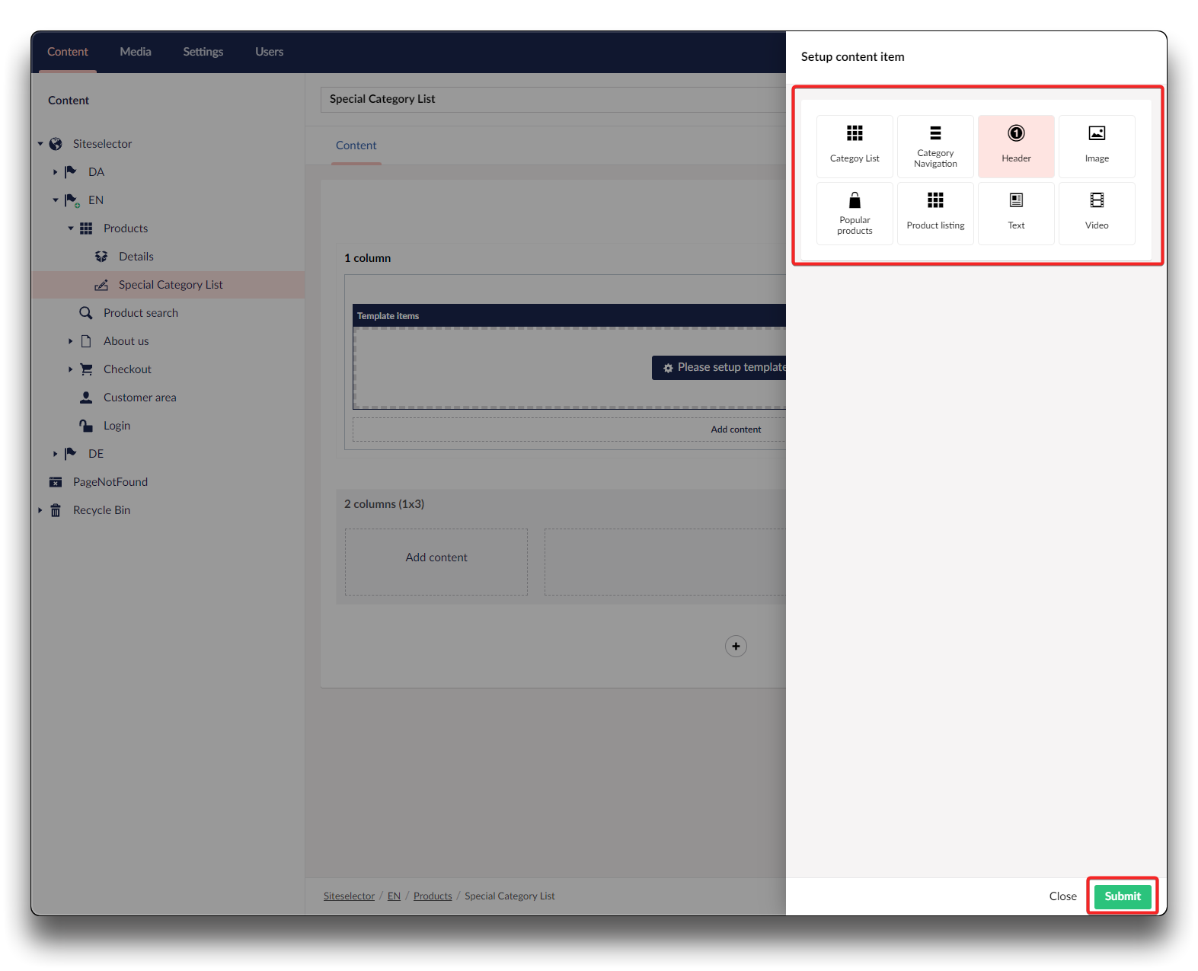Select the Video content item

[1097, 213]
